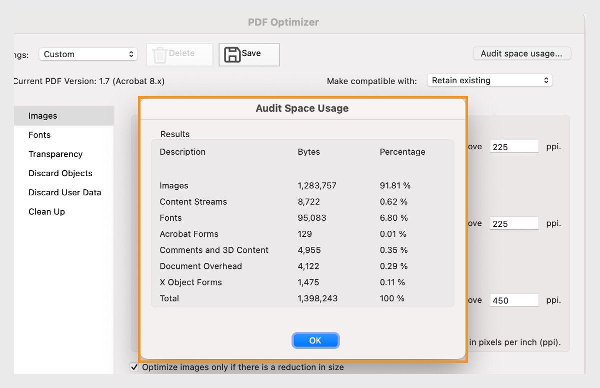Click OK to close Audit Space Usage

315,340
